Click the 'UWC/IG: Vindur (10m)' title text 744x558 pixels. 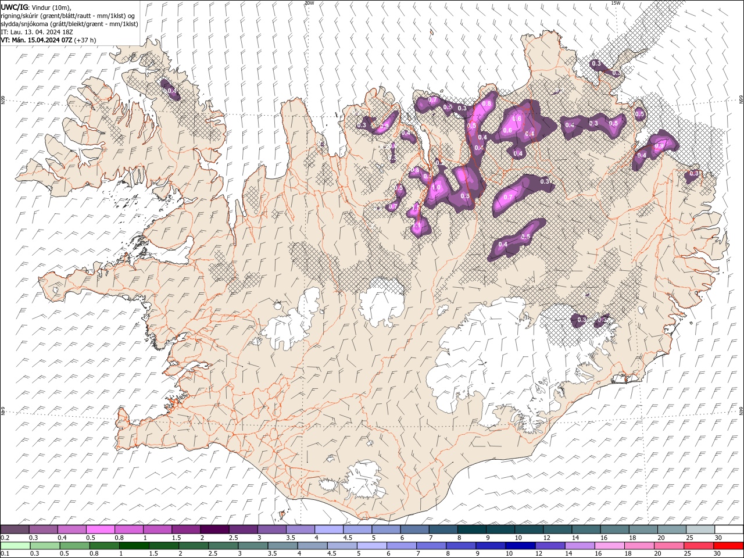click(35, 7)
